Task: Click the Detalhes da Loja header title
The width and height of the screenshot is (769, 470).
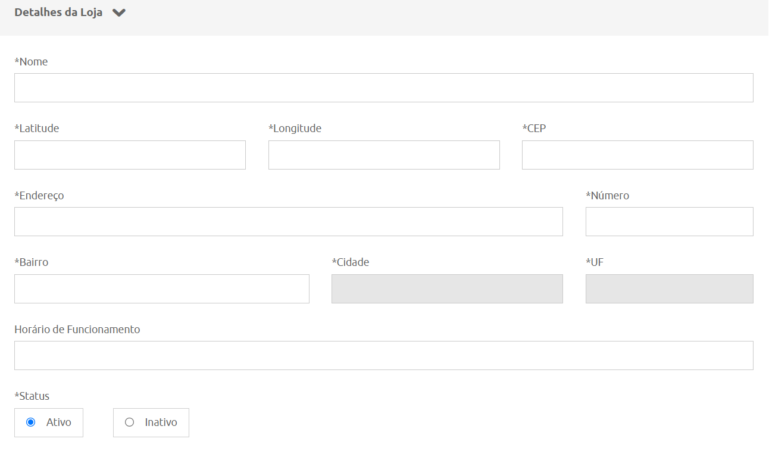Action: coord(58,12)
